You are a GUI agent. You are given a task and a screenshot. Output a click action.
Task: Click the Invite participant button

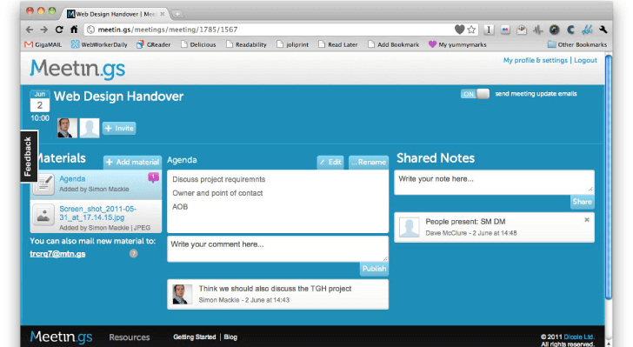coord(119,128)
